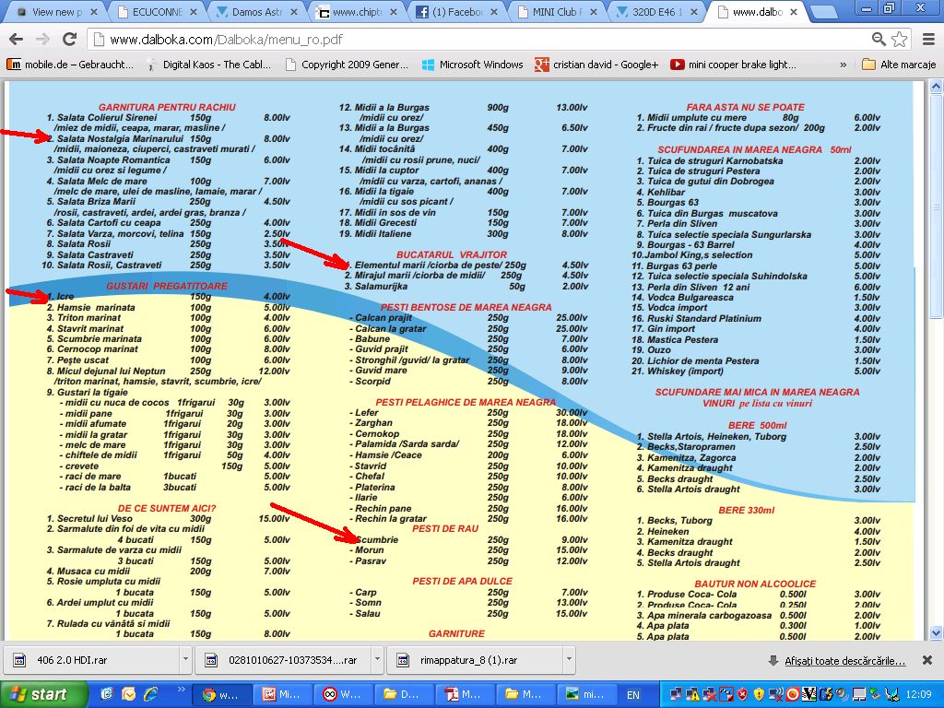
Task: Open the Microsoft Windows bookmark
Action: (472, 65)
